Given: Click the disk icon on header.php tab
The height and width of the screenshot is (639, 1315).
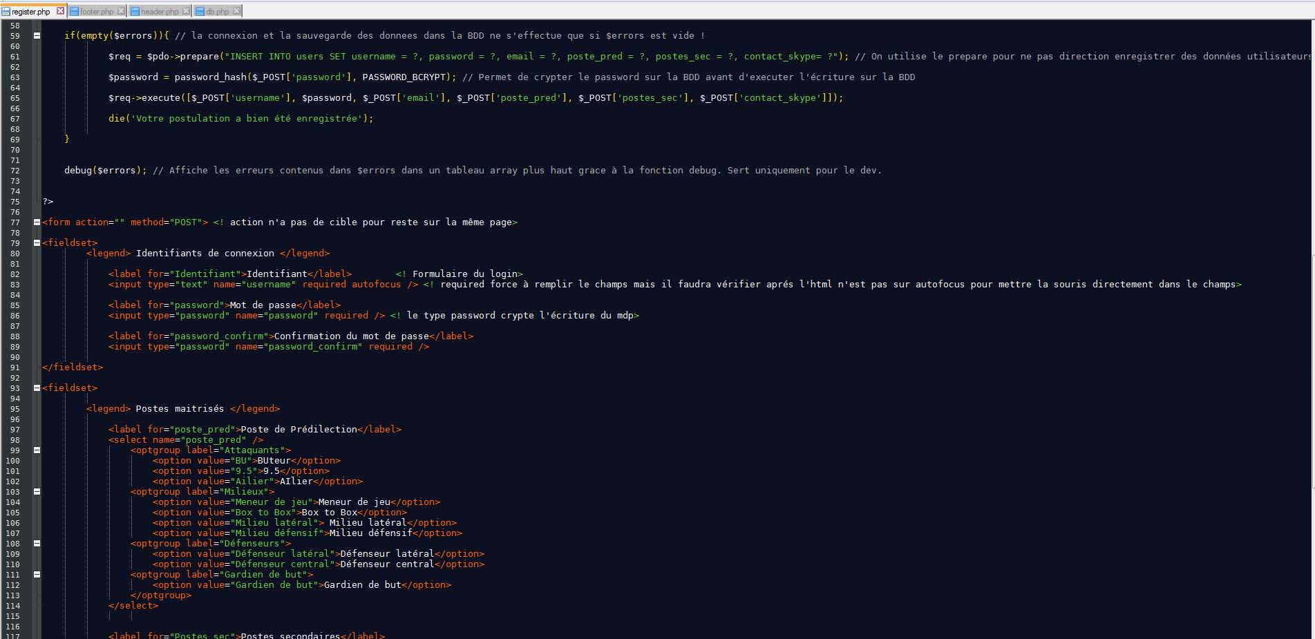Looking at the screenshot, I should [135, 10].
